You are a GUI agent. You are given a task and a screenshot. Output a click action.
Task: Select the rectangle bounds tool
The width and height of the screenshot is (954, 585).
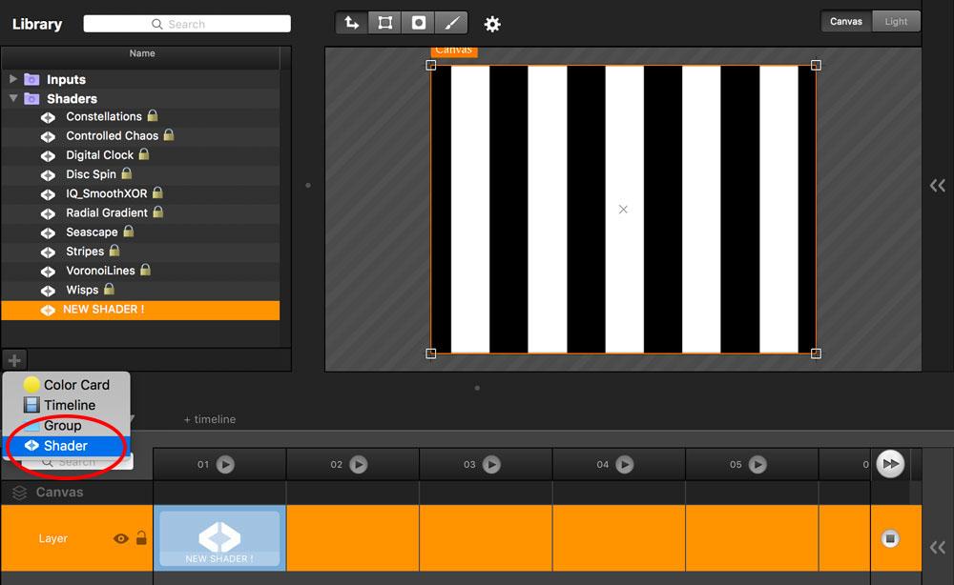coord(385,22)
